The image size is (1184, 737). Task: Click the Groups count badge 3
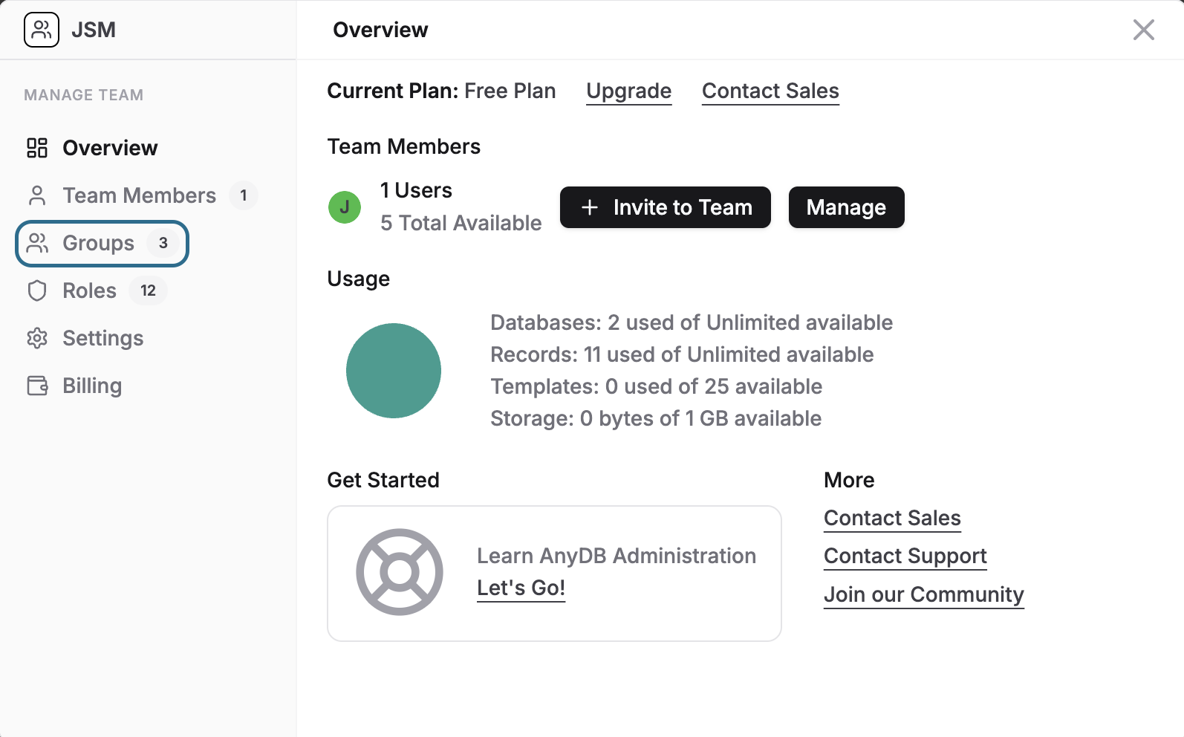[163, 243]
